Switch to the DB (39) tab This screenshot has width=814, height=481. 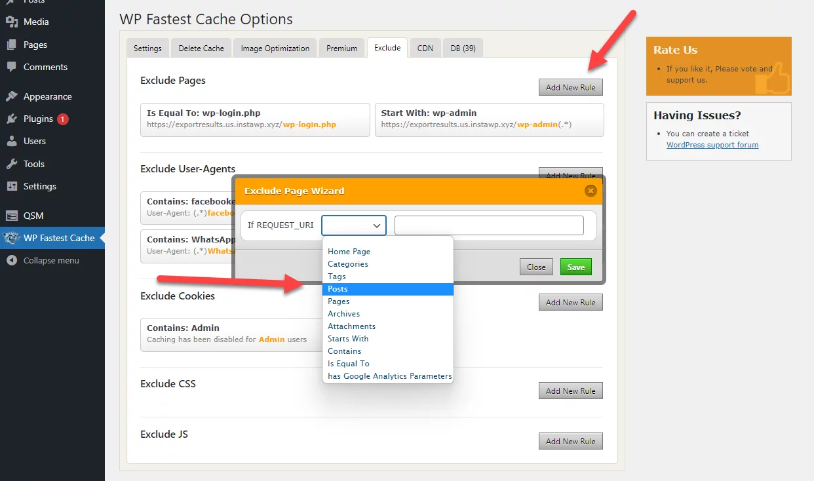coord(463,48)
